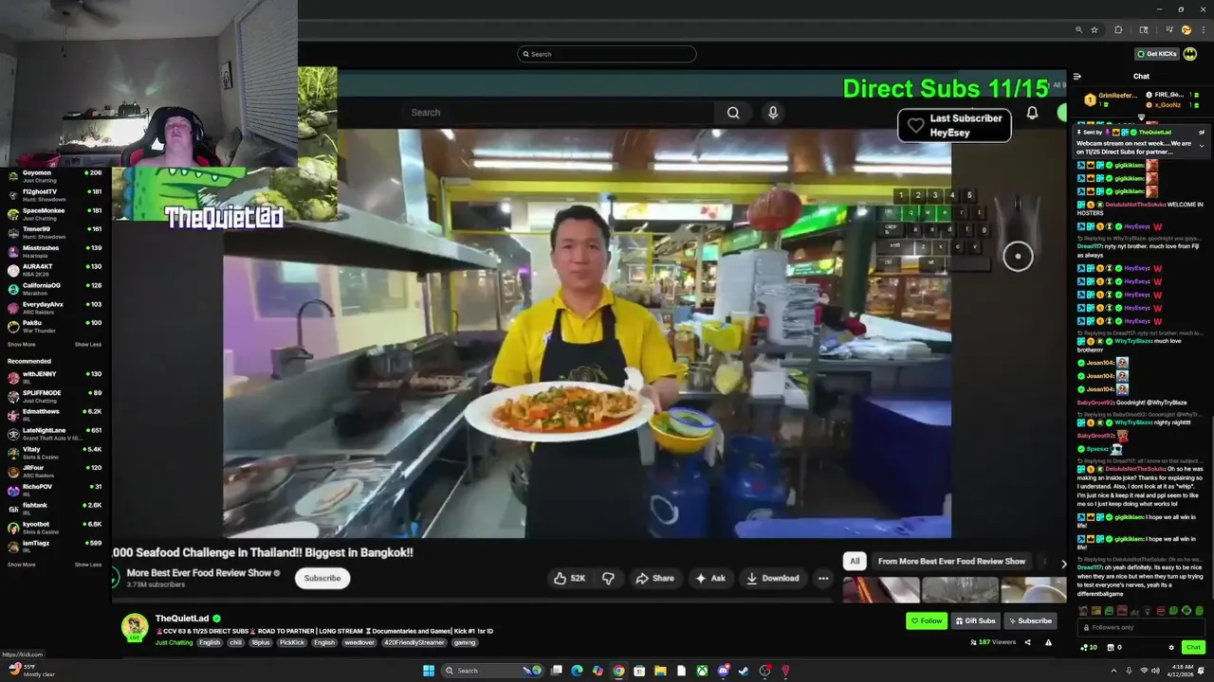Open the Vitaly recommended channel
The image size is (1214, 682).
coord(55,452)
